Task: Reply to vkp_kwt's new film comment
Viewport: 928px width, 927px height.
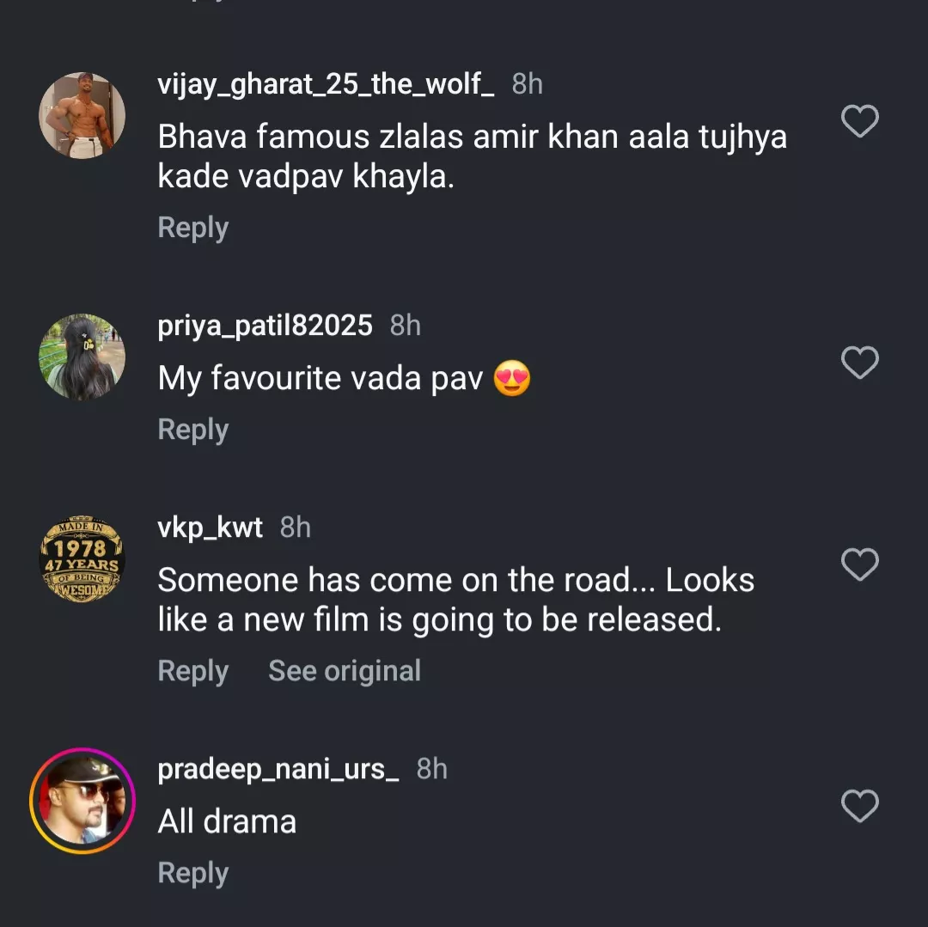Action: coord(193,671)
